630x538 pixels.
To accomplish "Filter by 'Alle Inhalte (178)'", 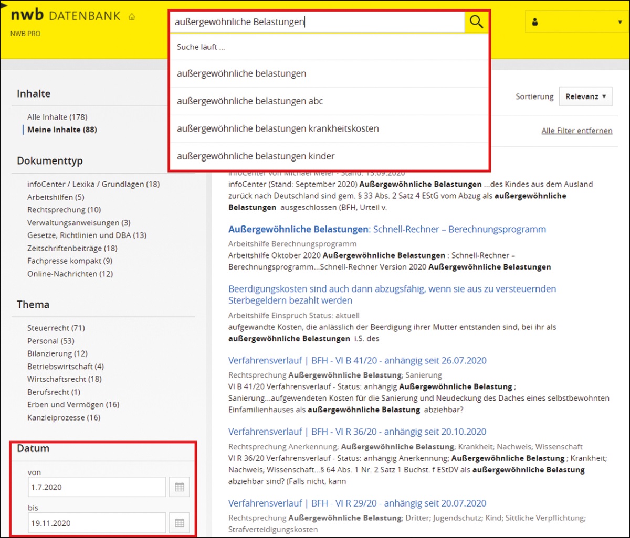I will coord(57,117).
